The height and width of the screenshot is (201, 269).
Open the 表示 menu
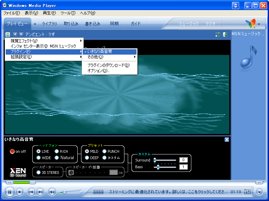click(x=31, y=13)
